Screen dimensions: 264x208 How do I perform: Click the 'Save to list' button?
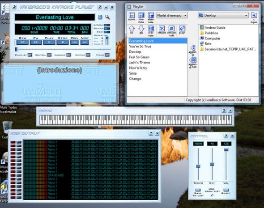click(x=198, y=190)
